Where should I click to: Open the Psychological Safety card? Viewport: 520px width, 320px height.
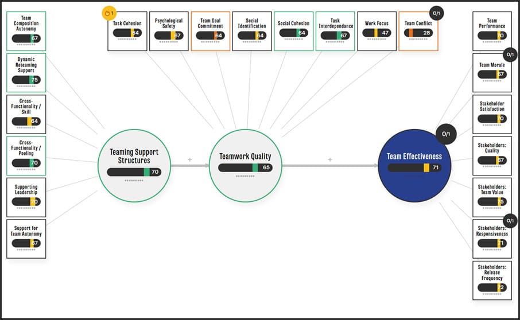point(169,31)
